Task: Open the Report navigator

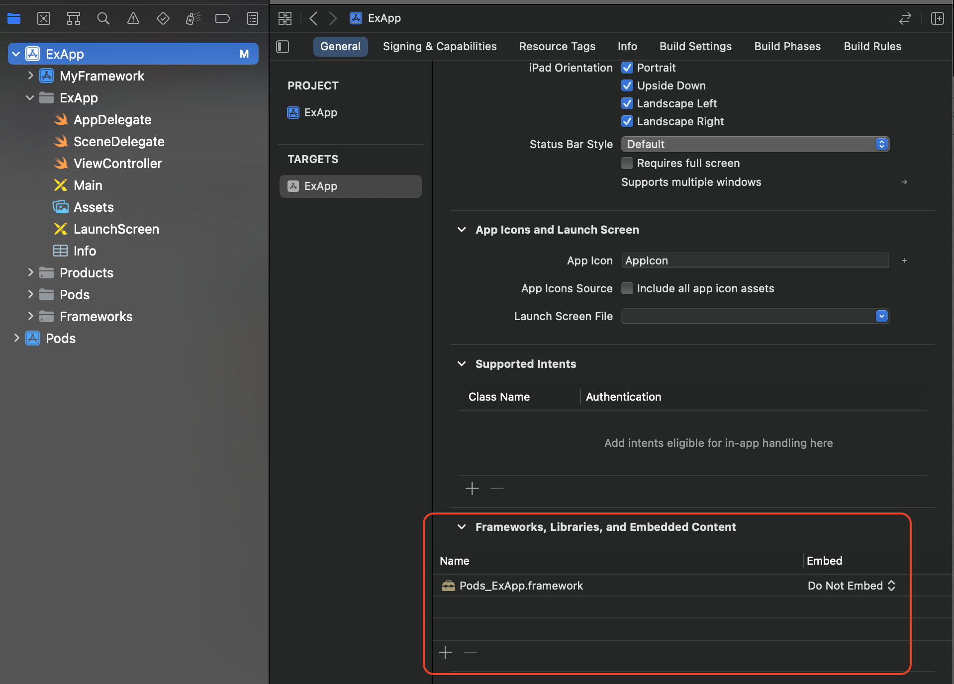Action: point(253,19)
